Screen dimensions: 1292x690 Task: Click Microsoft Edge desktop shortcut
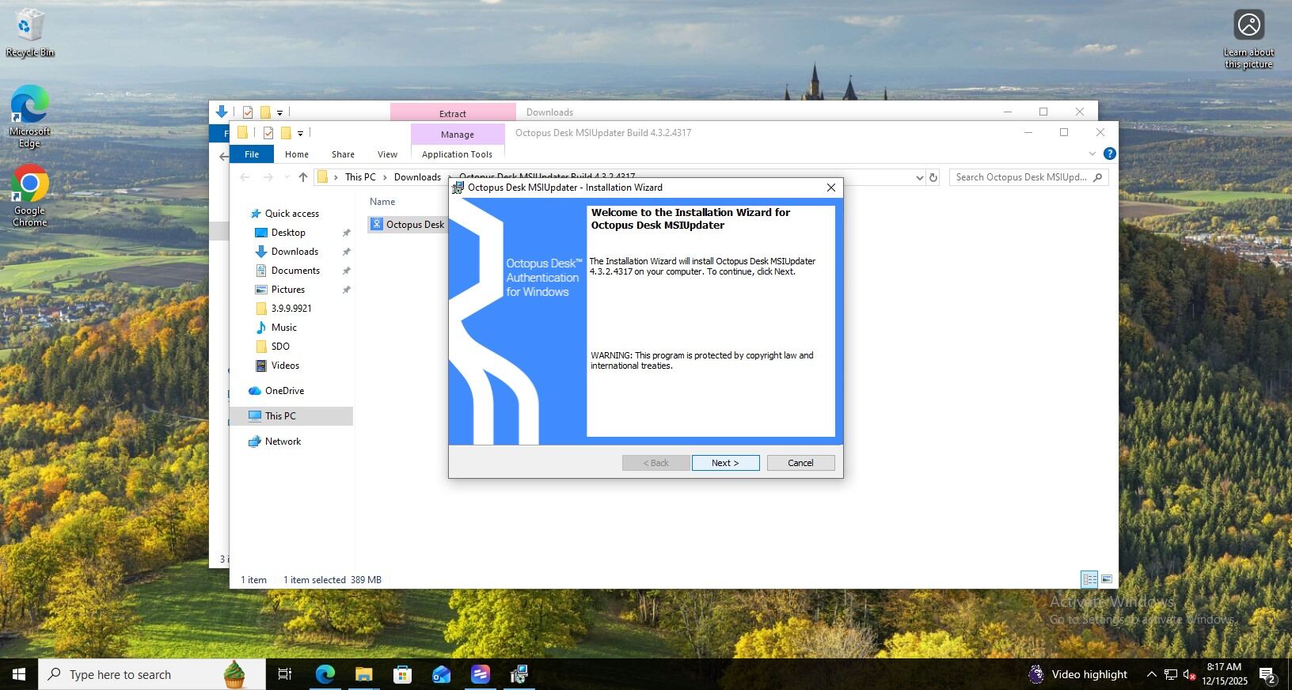click(29, 116)
